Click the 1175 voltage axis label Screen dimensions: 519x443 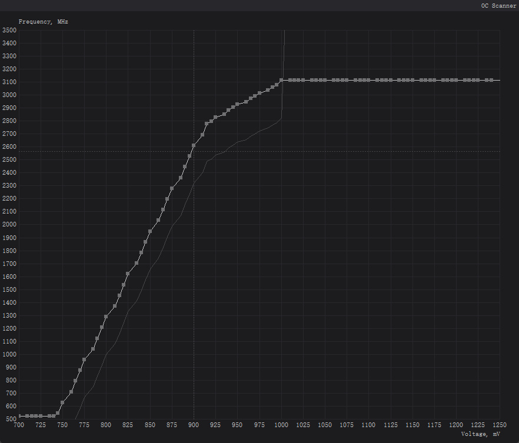(x=434, y=425)
